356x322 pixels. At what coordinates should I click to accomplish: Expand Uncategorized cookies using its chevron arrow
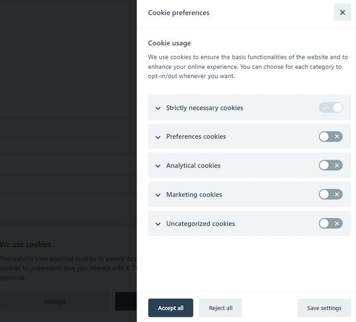(158, 224)
